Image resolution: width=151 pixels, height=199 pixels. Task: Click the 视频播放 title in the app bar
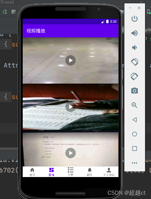pos(36,31)
